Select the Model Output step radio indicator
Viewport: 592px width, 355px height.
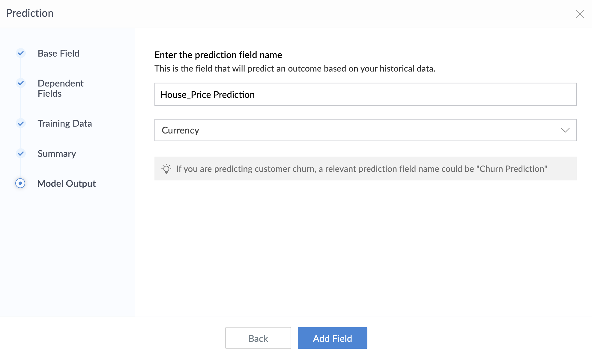[20, 183]
